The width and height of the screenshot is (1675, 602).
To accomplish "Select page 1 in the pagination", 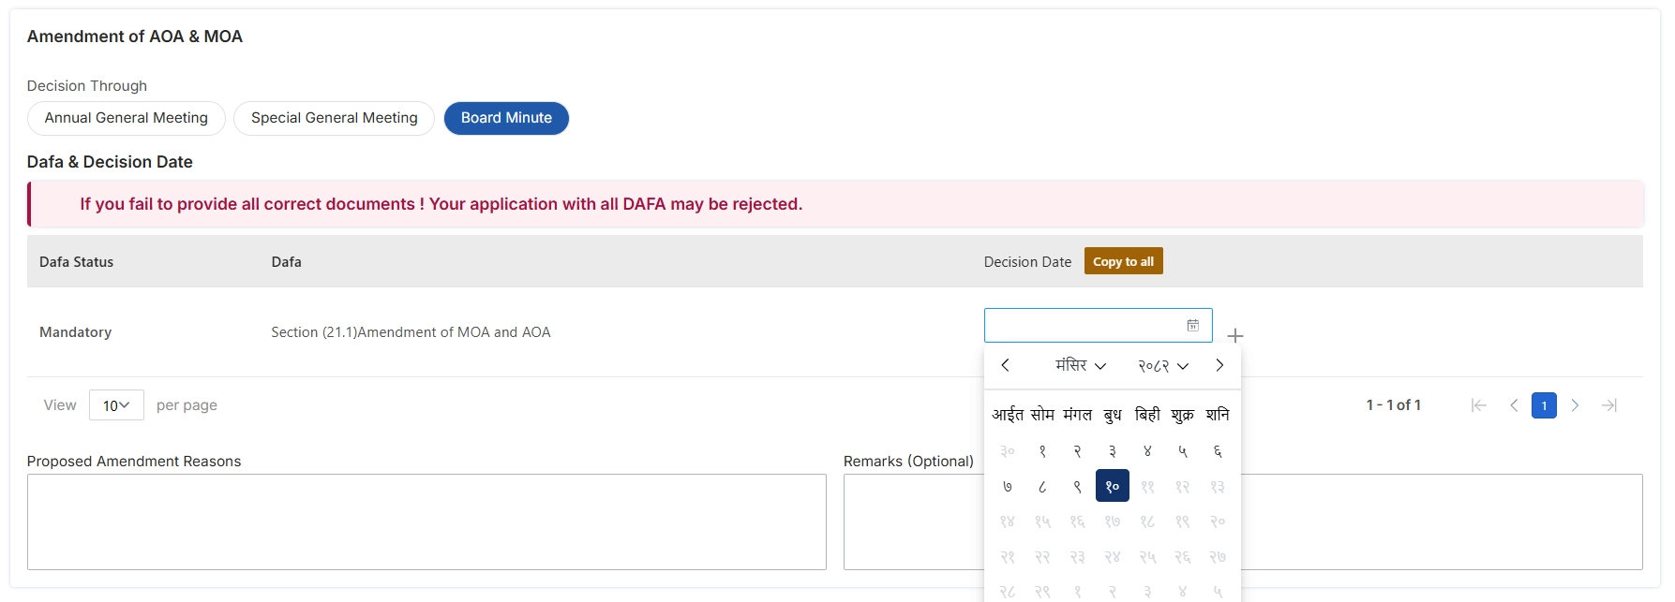I will tap(1544, 404).
